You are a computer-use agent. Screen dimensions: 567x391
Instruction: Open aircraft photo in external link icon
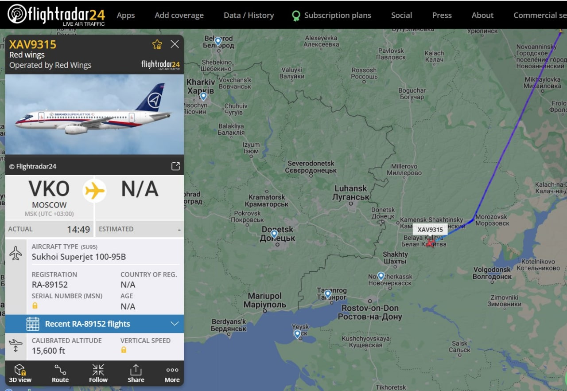(175, 166)
